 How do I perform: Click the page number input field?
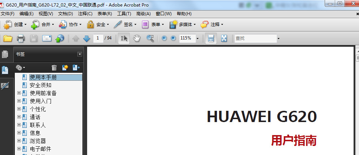coord(98,38)
